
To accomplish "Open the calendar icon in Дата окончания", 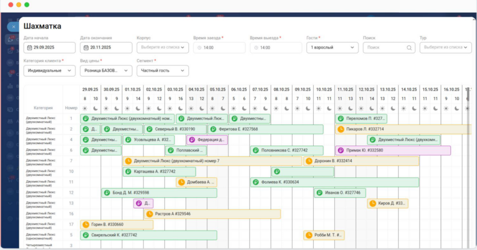I will pos(86,48).
